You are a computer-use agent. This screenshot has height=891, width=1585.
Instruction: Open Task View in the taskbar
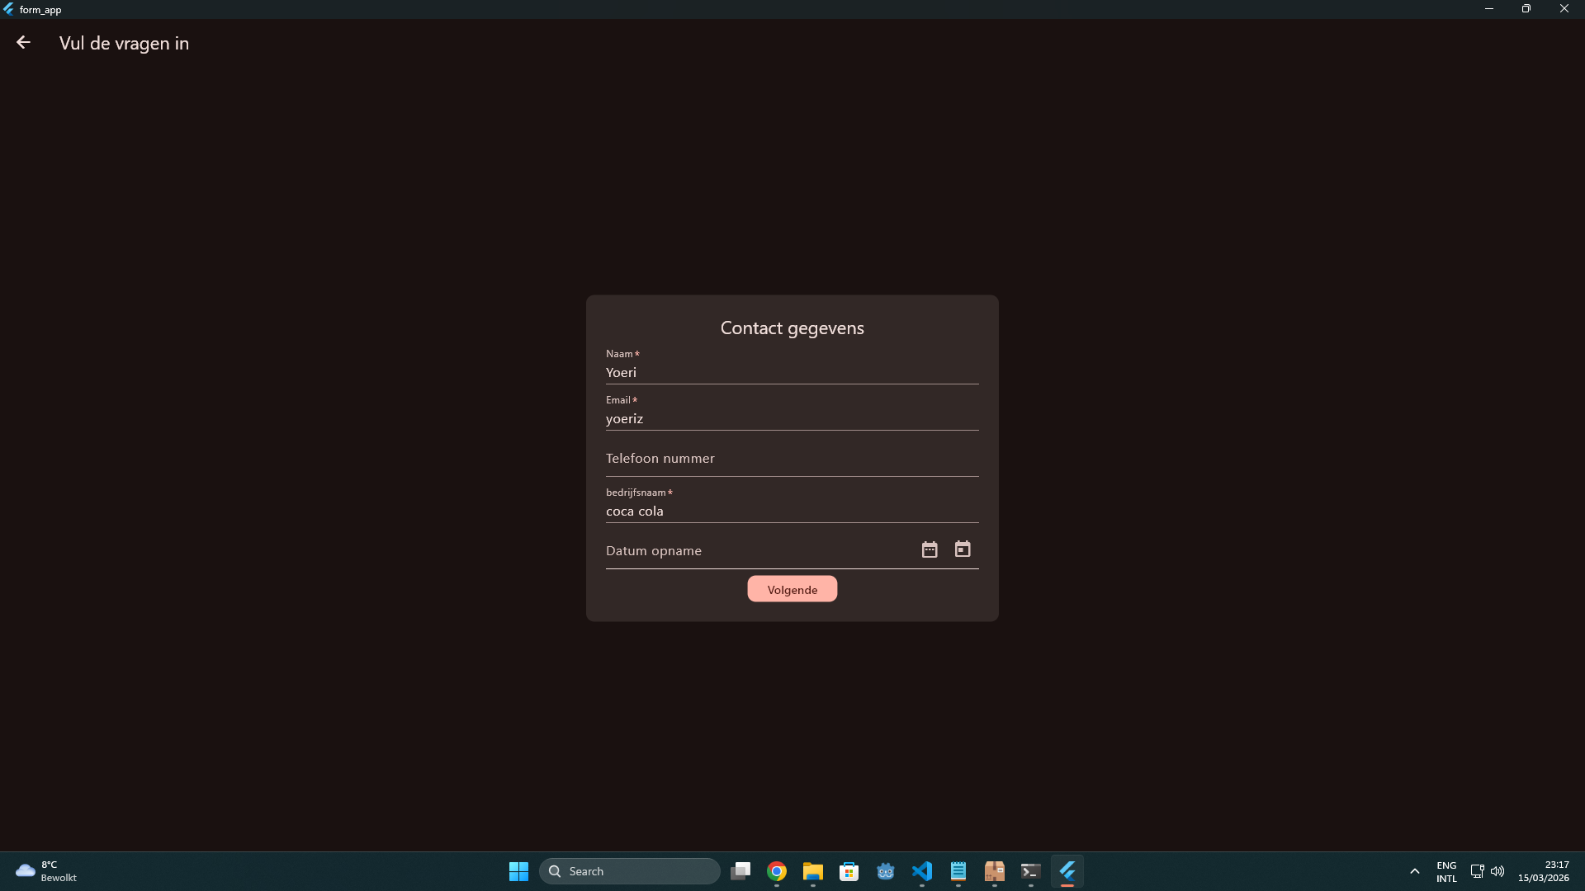pos(740,871)
